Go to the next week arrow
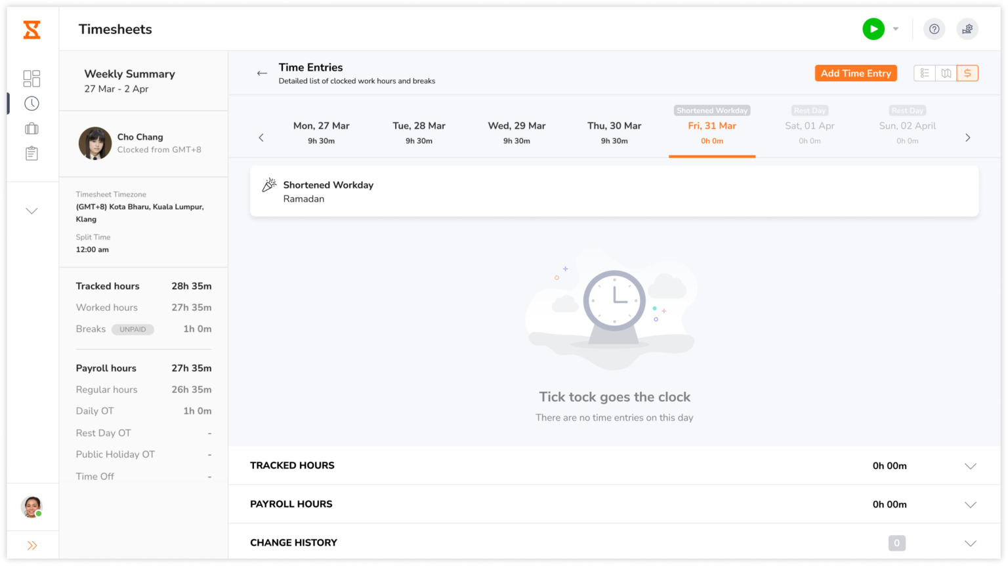Screen dimensions: 1008x566 point(967,138)
